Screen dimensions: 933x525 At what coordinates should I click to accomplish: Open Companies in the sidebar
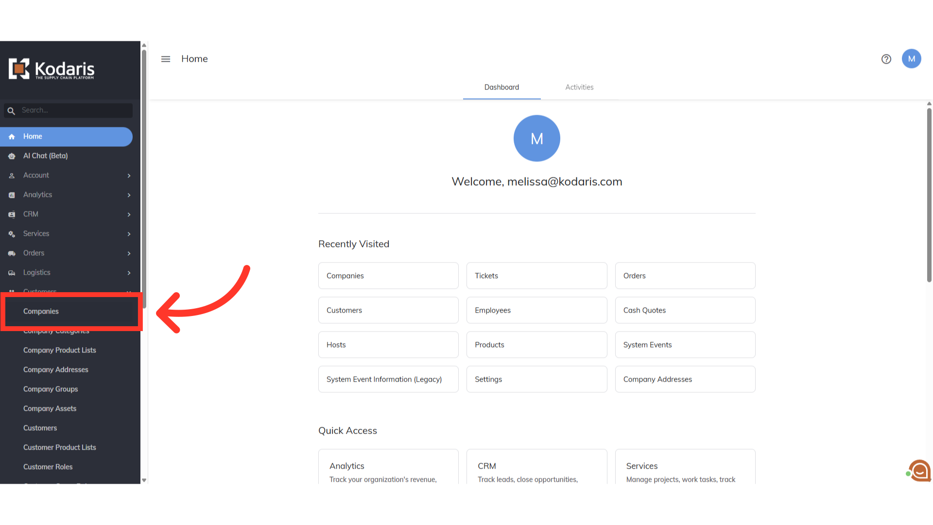(x=41, y=311)
